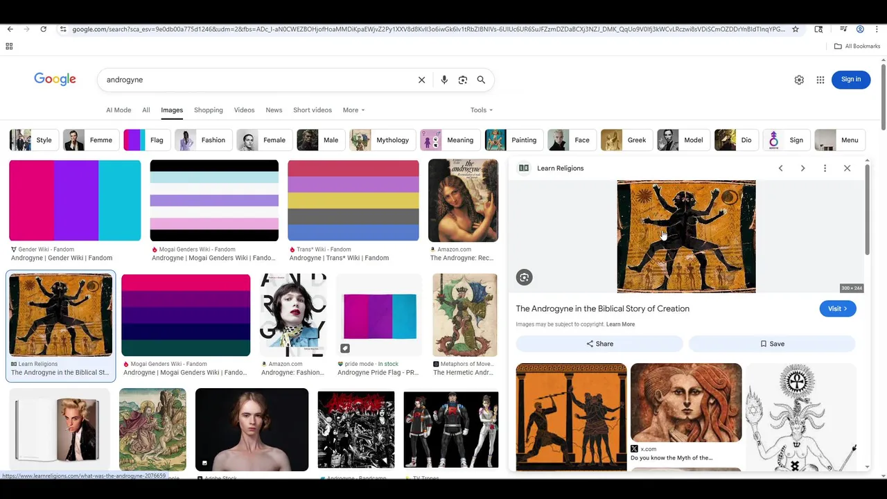The height and width of the screenshot is (499, 887).
Task: Click the Sign in button
Action: (x=851, y=80)
